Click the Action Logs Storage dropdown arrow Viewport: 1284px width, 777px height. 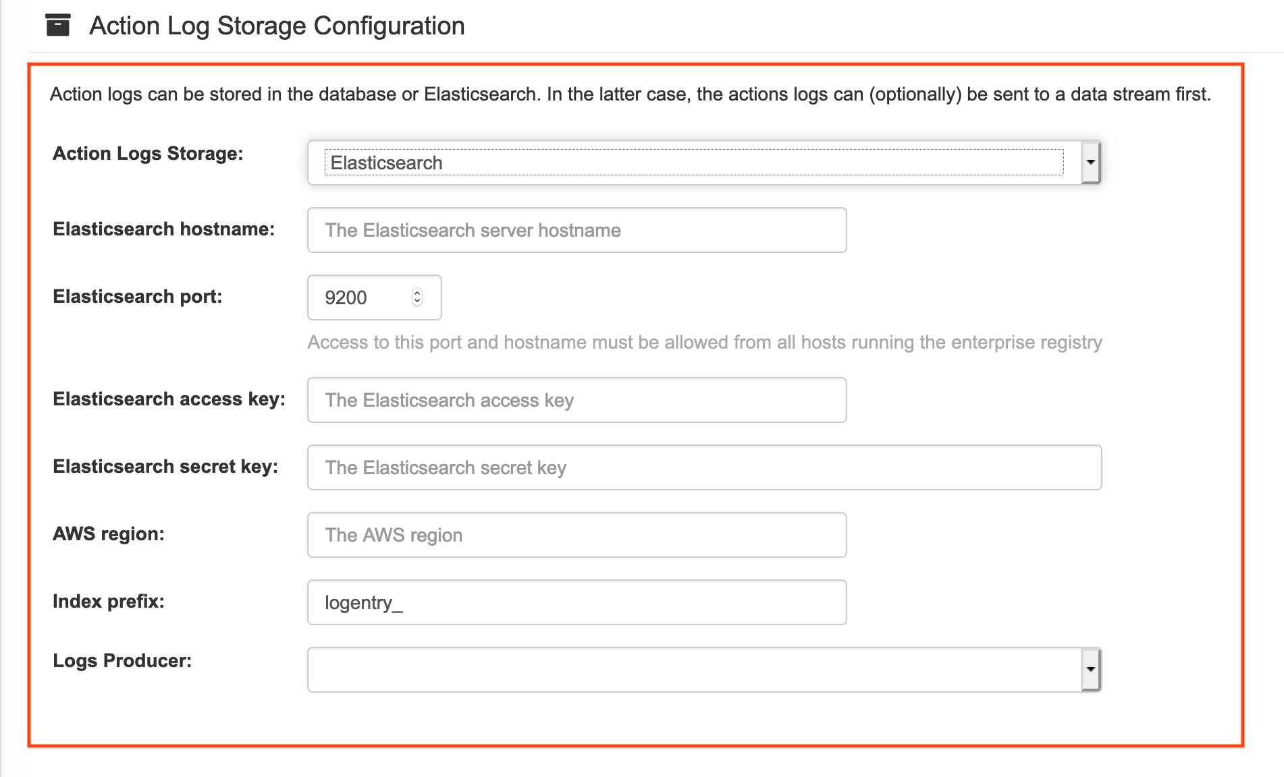tap(1090, 163)
